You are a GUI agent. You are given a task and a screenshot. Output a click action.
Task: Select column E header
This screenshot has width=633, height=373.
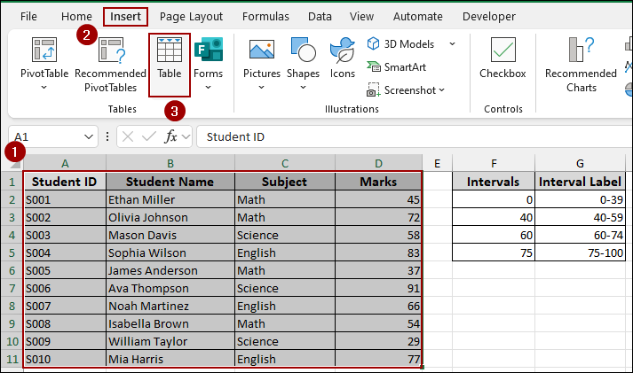pos(437,164)
